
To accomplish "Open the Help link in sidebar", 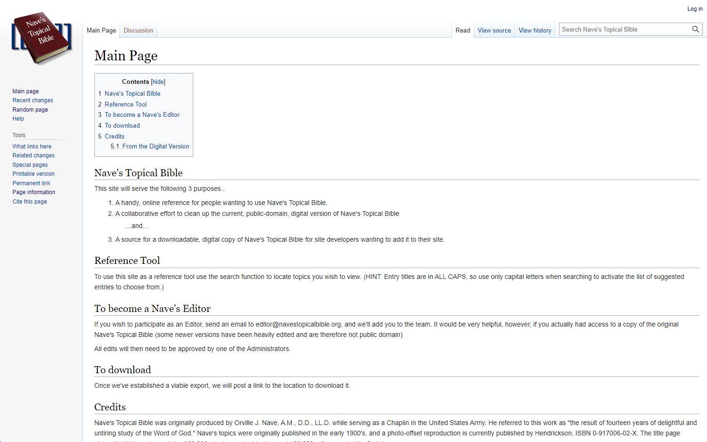I will (18, 119).
